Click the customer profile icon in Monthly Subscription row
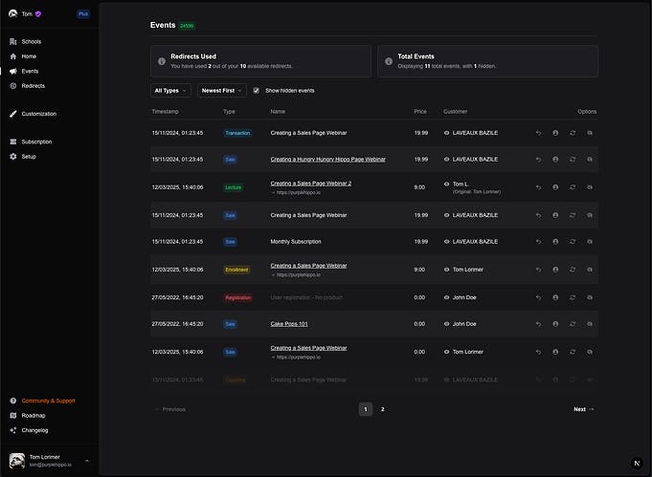Viewport: 652px width, 477px height. [x=555, y=242]
